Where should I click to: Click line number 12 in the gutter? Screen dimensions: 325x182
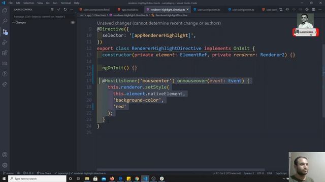(89, 49)
